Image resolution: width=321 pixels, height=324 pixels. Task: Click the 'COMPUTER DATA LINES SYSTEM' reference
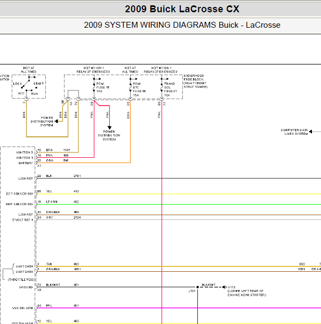(294, 132)
